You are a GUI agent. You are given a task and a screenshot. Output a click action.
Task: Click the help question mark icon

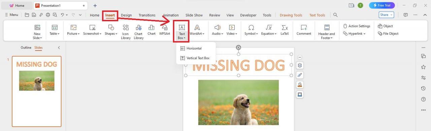click(x=423, y=99)
